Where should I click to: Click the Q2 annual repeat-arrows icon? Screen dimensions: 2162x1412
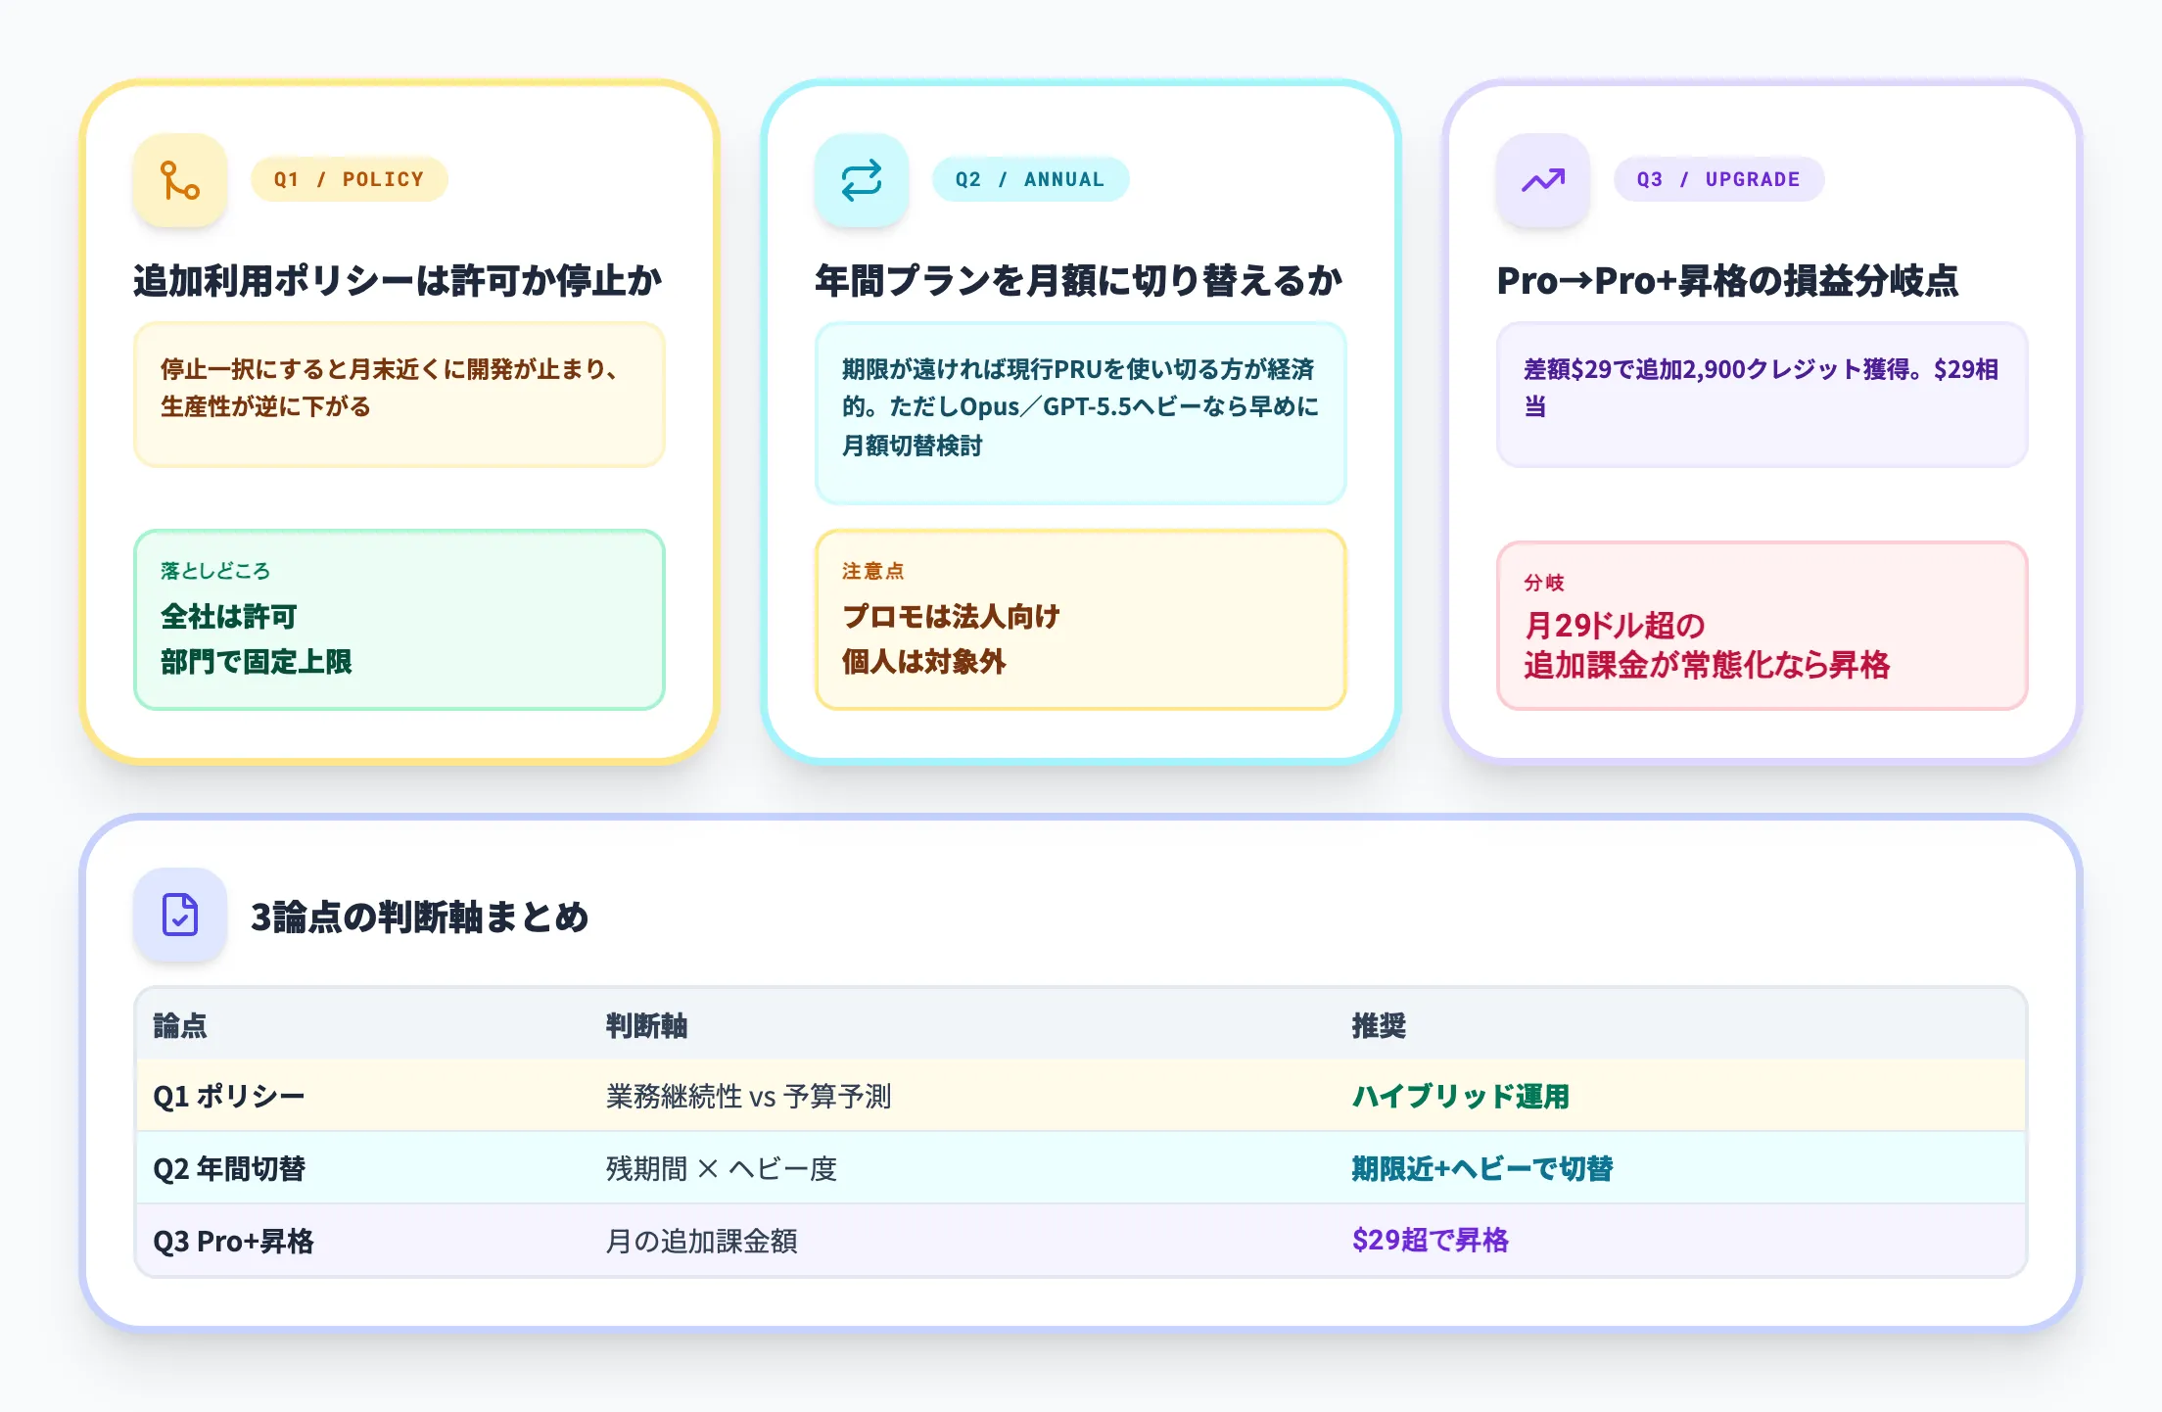point(862,180)
